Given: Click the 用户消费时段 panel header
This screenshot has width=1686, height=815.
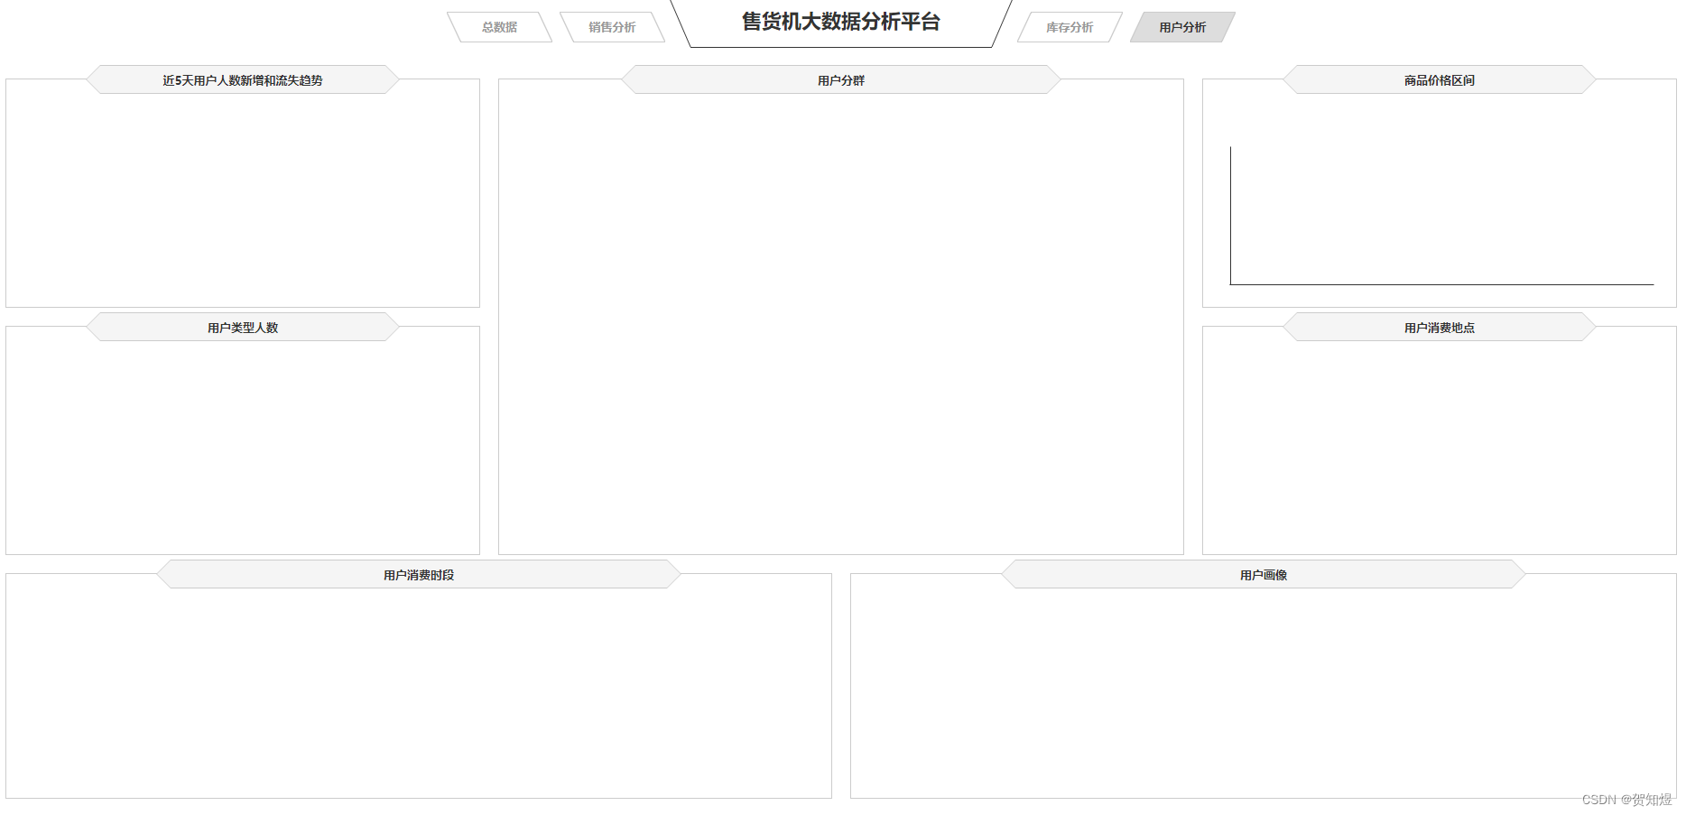Looking at the screenshot, I should (419, 574).
